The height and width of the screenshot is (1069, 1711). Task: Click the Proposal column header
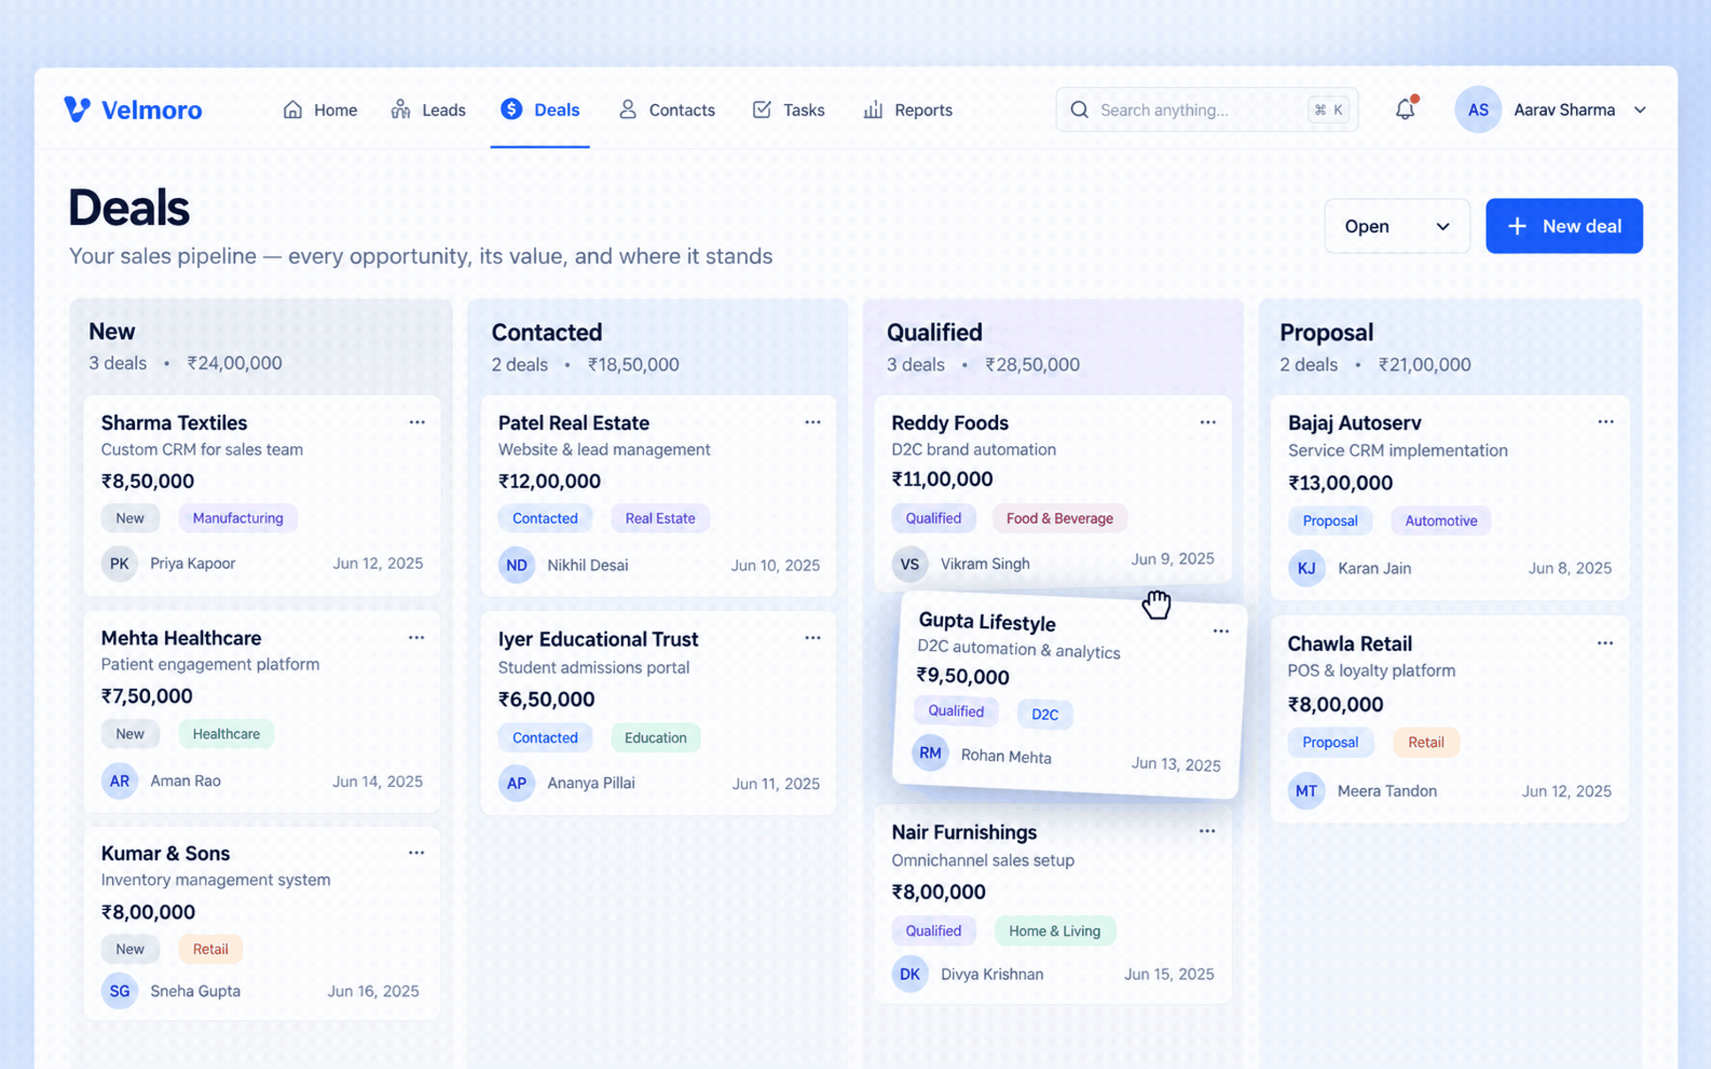point(1327,332)
